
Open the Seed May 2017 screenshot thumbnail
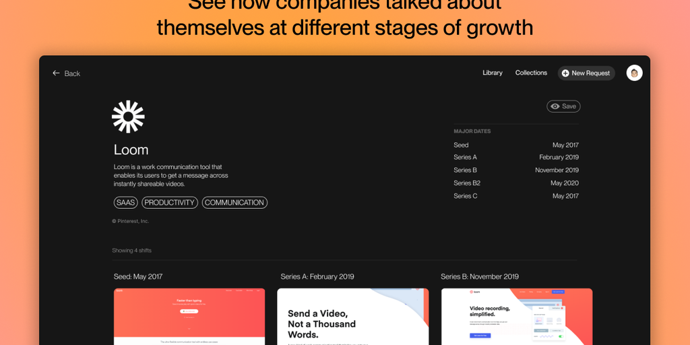pyautogui.click(x=189, y=316)
